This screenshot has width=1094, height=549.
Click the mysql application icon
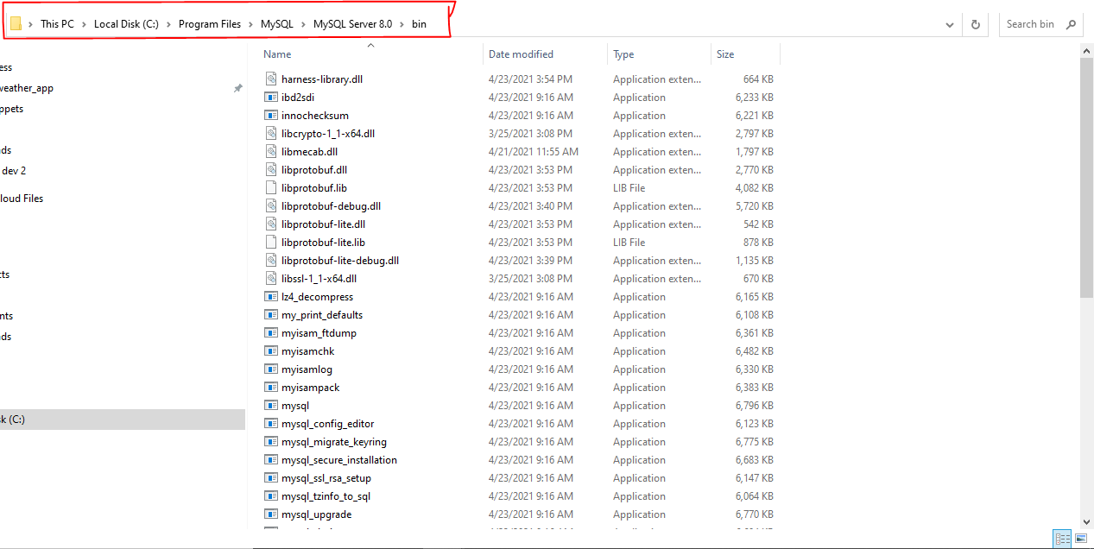[270, 406]
